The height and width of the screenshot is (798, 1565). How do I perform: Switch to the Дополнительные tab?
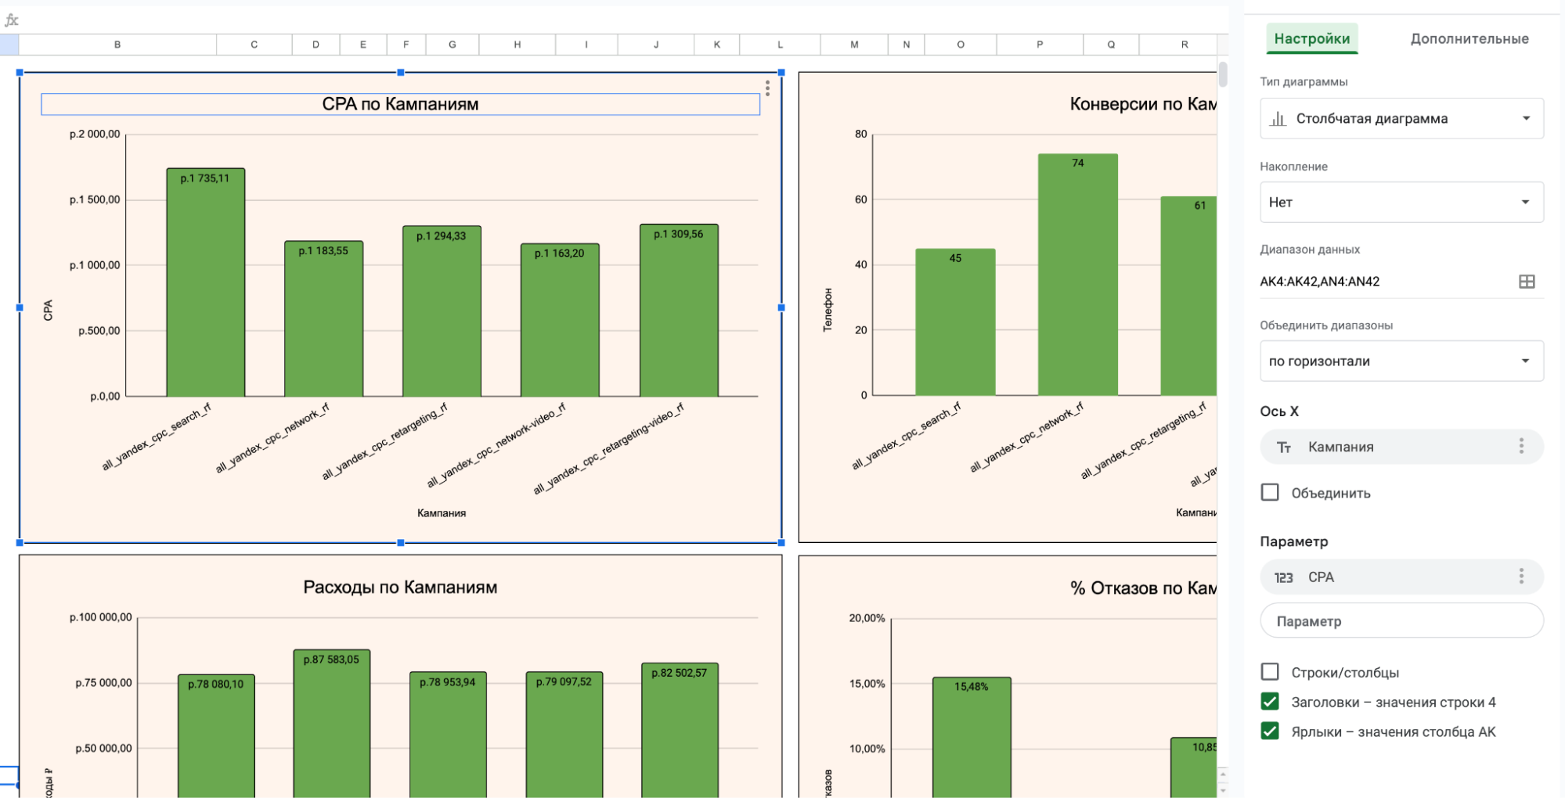[1469, 39]
